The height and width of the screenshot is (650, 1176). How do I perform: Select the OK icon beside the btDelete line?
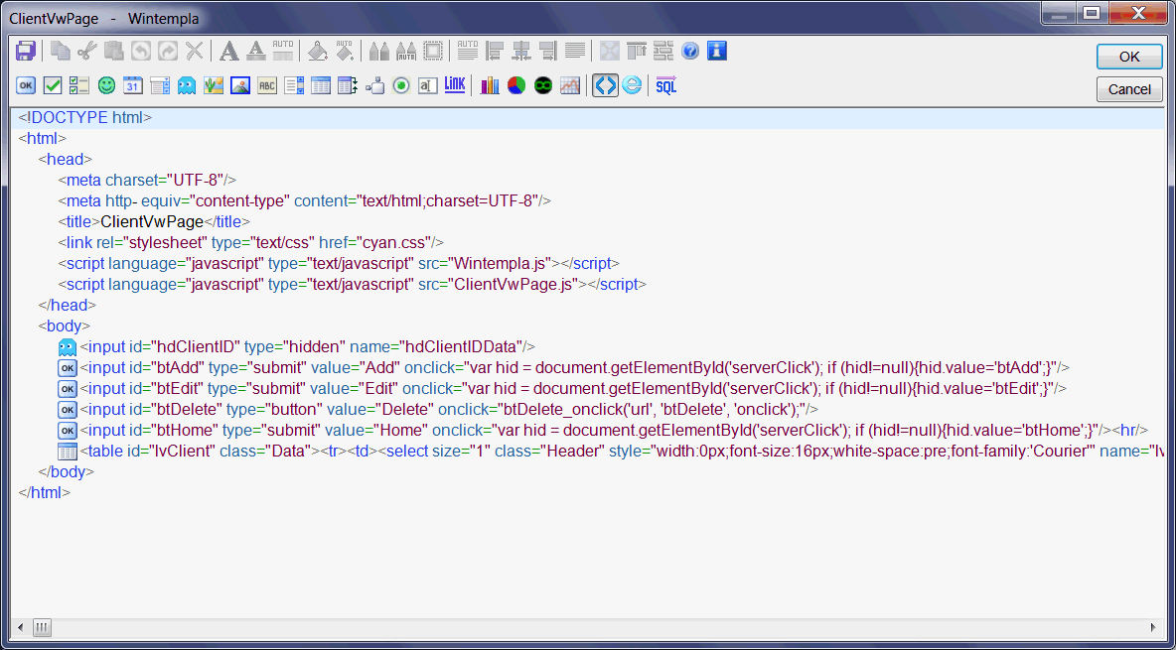point(68,410)
